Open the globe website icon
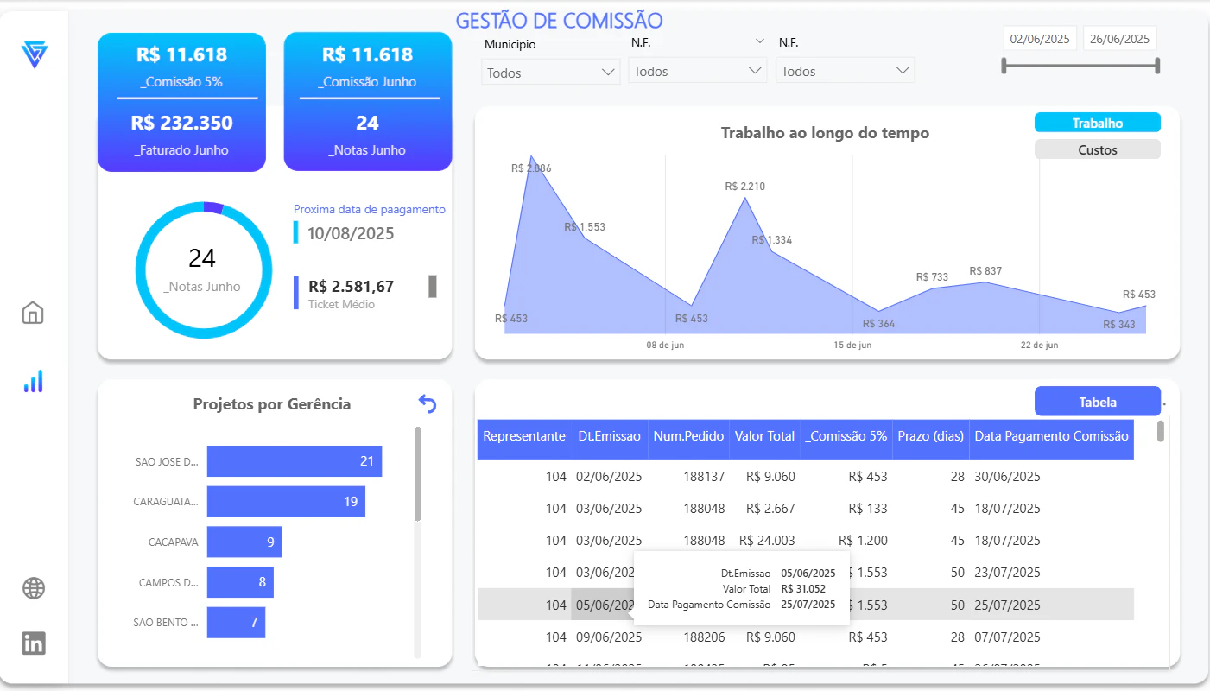The image size is (1210, 691). (x=34, y=589)
